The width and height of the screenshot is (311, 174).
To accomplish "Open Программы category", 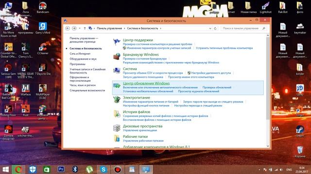I will [77, 64].
